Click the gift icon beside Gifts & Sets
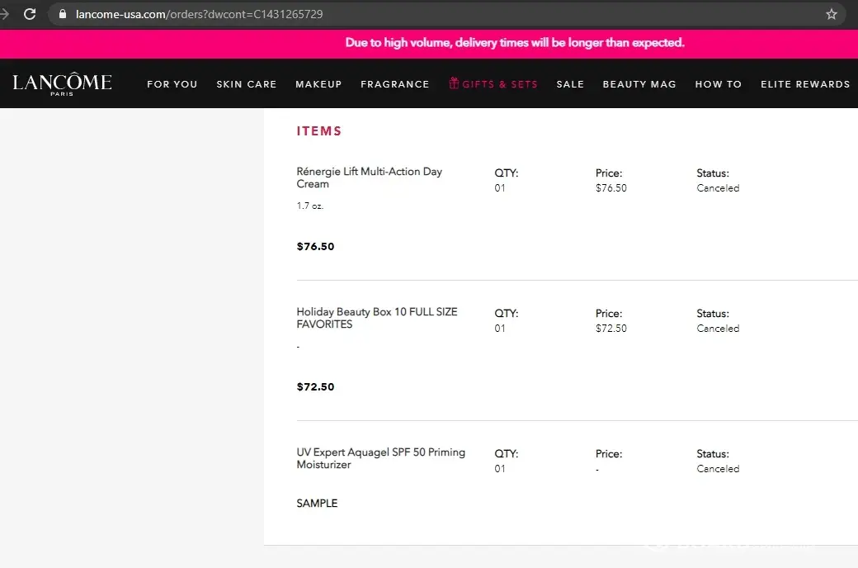Viewport: 858px width, 568px height. click(x=454, y=83)
